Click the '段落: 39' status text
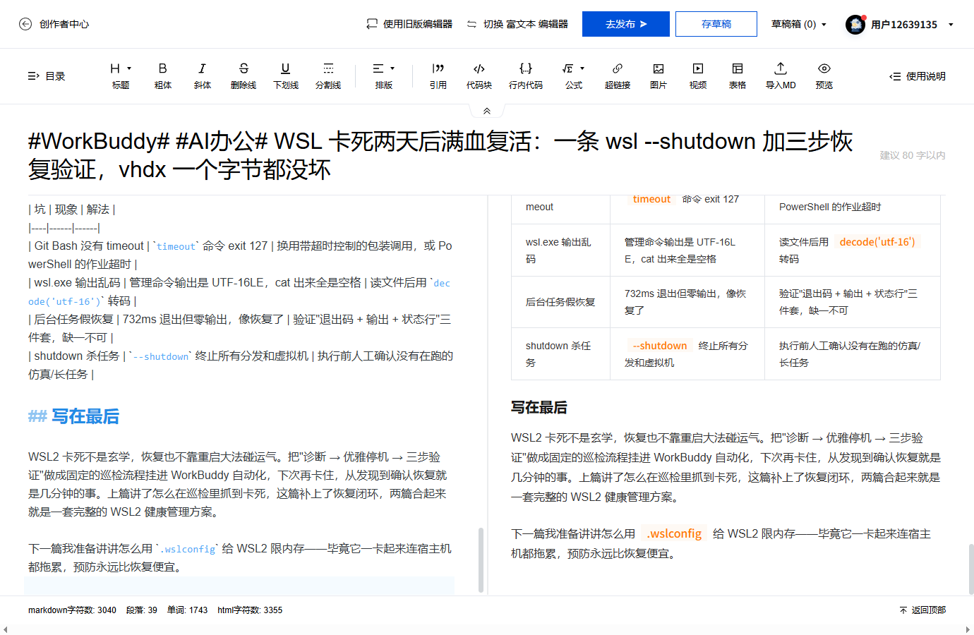This screenshot has height=635, width=974. (142, 610)
